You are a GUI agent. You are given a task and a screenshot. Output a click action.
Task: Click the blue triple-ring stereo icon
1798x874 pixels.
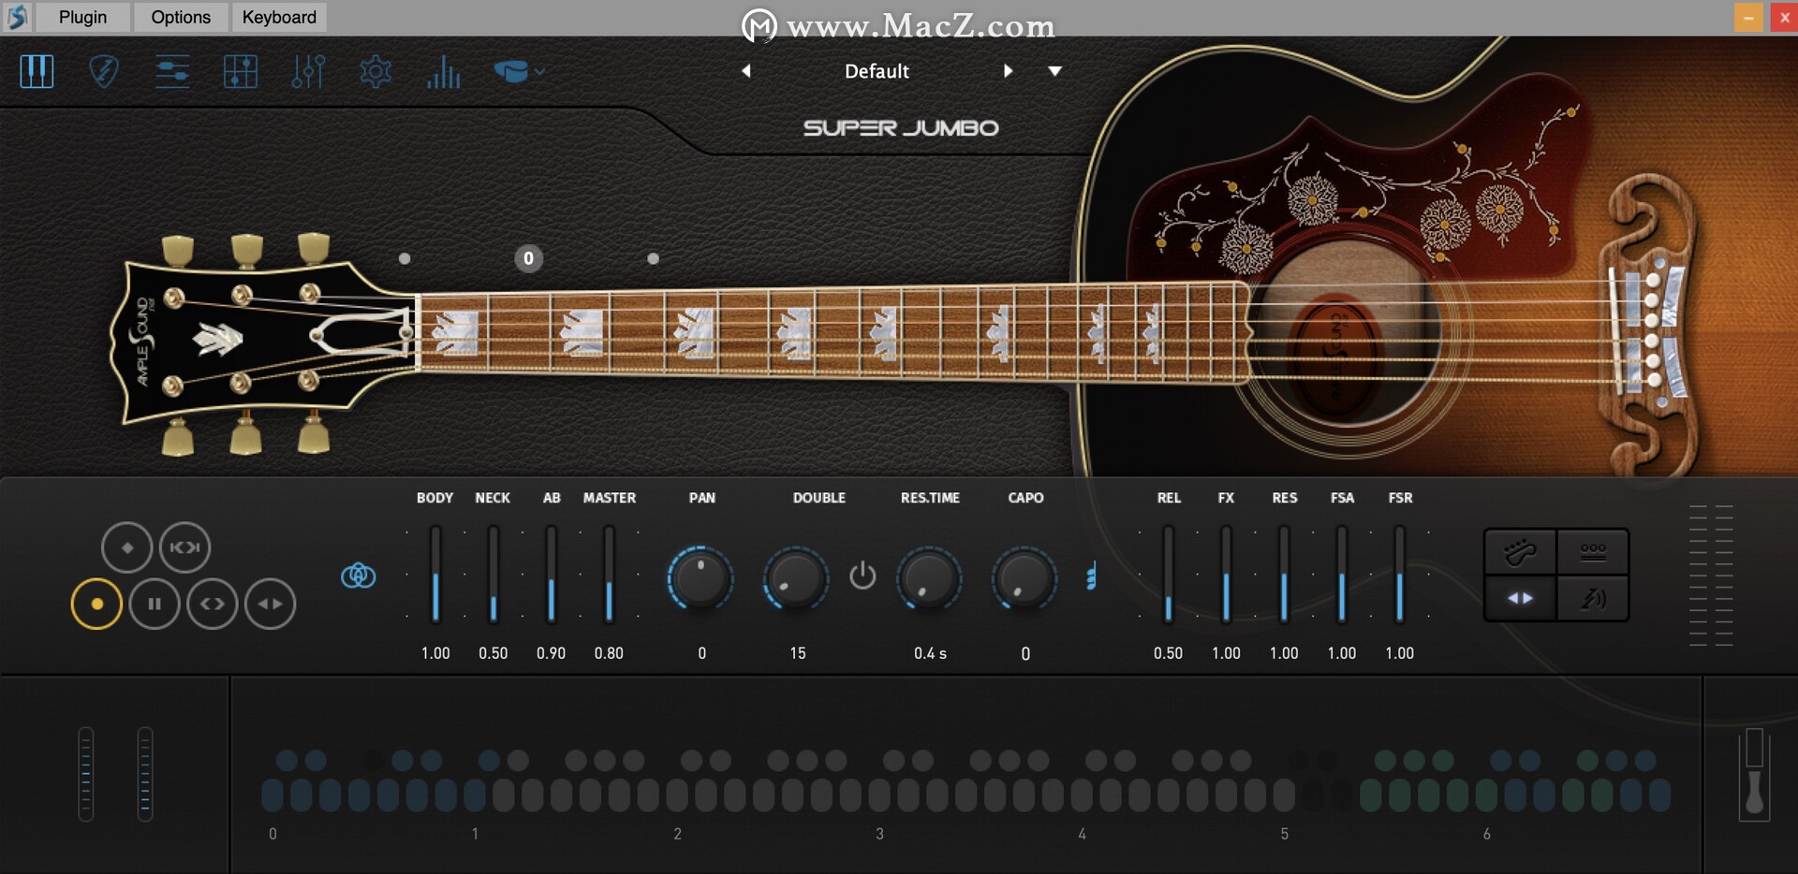tap(359, 575)
